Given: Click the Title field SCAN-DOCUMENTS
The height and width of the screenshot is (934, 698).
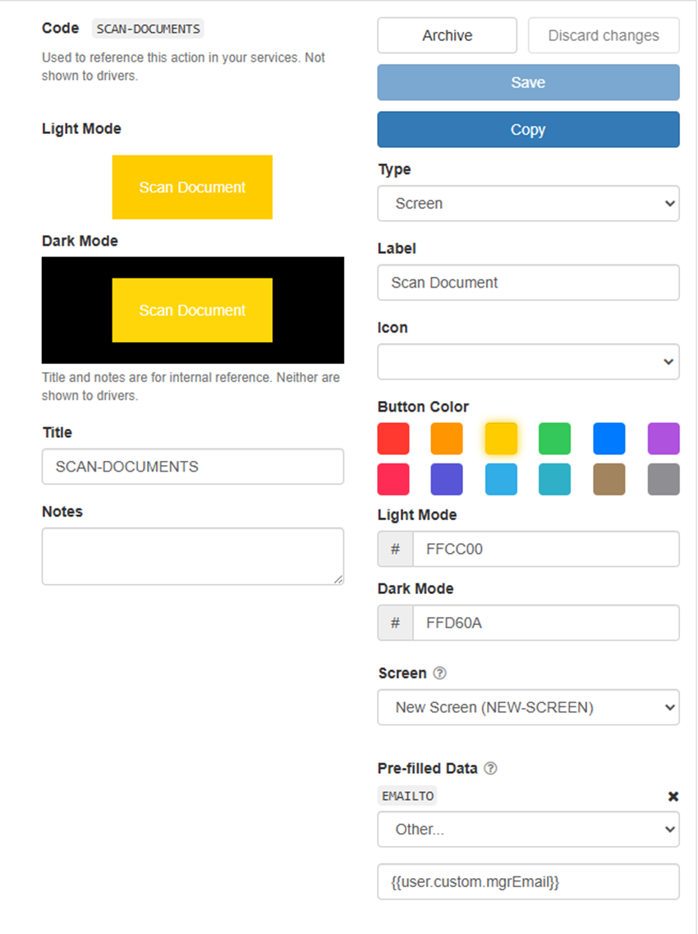Looking at the screenshot, I should pos(192,467).
